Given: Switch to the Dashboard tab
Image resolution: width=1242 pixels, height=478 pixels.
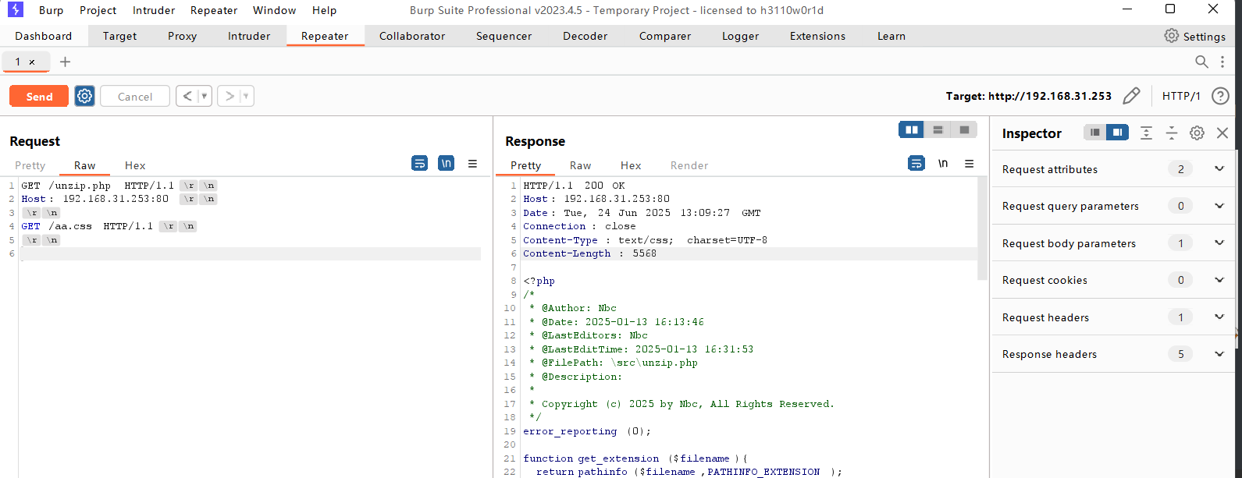Looking at the screenshot, I should pos(44,36).
